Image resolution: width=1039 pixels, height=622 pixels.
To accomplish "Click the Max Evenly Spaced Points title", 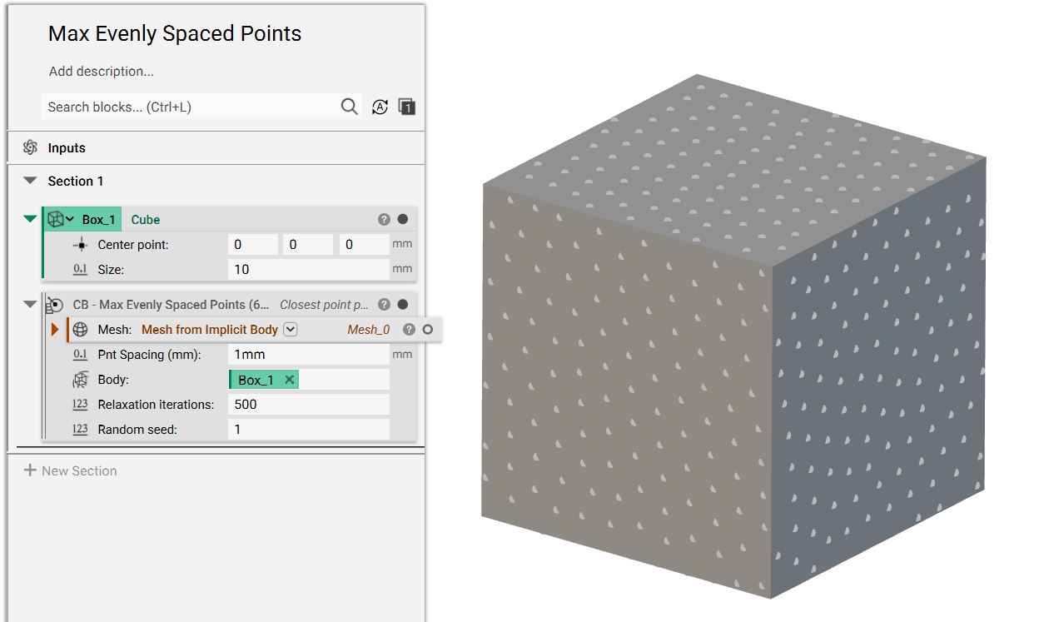I will [175, 33].
